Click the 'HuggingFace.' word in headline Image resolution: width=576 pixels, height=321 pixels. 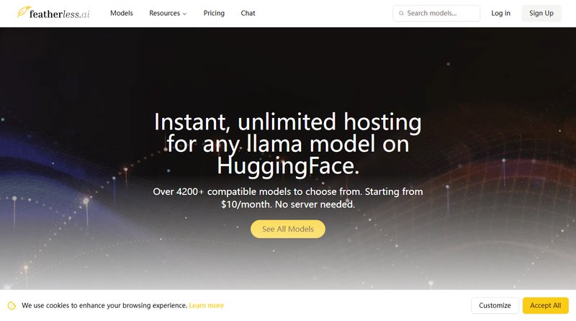(287, 166)
